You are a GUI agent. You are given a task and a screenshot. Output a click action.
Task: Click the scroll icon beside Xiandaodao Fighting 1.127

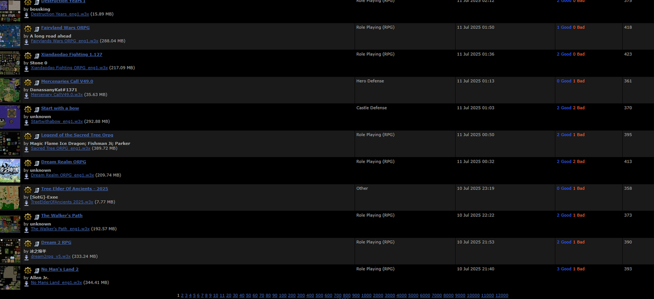[37, 56]
